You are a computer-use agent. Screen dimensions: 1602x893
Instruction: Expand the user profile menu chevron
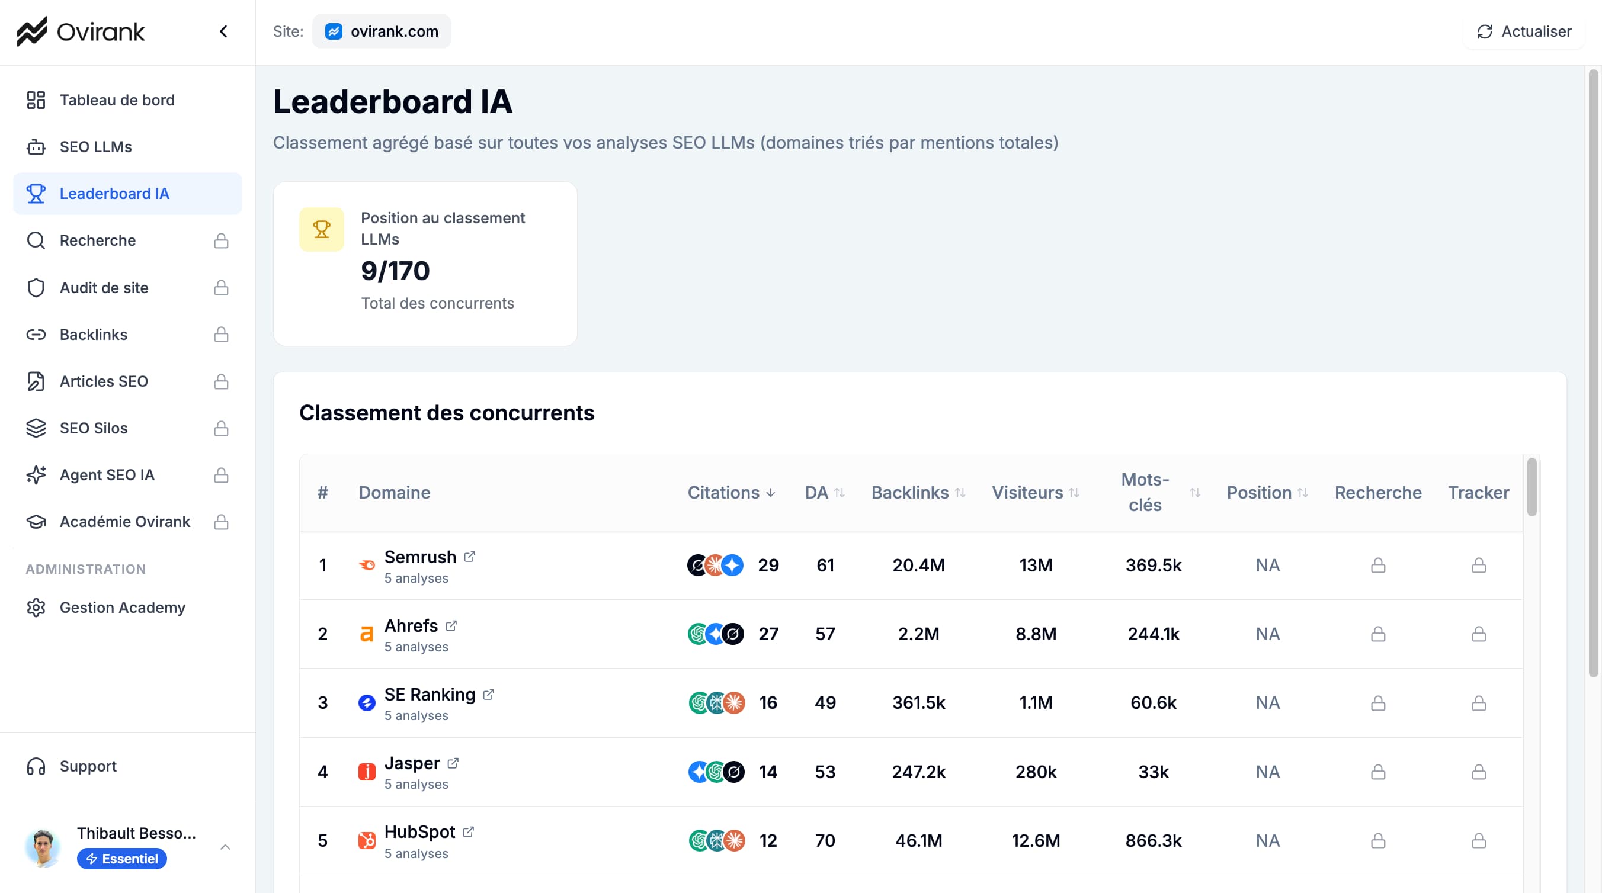[x=225, y=846]
